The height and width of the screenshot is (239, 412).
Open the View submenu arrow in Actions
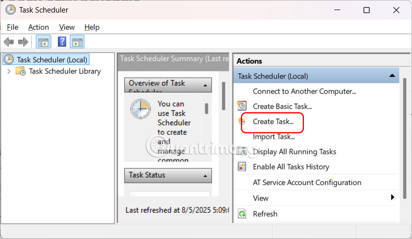point(392,197)
